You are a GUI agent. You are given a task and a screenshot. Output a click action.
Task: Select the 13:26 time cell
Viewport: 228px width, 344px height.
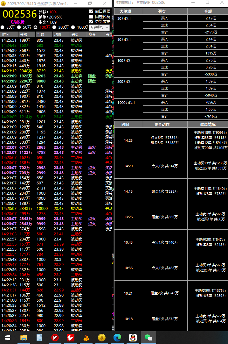(x=128, y=217)
